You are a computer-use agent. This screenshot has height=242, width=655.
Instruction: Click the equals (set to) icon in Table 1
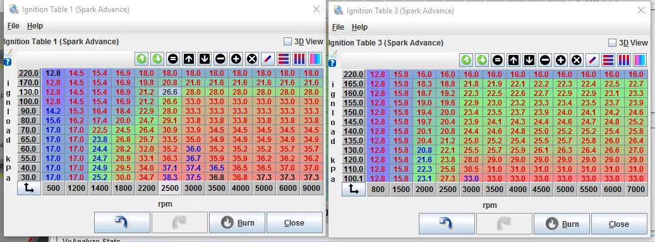(173, 59)
